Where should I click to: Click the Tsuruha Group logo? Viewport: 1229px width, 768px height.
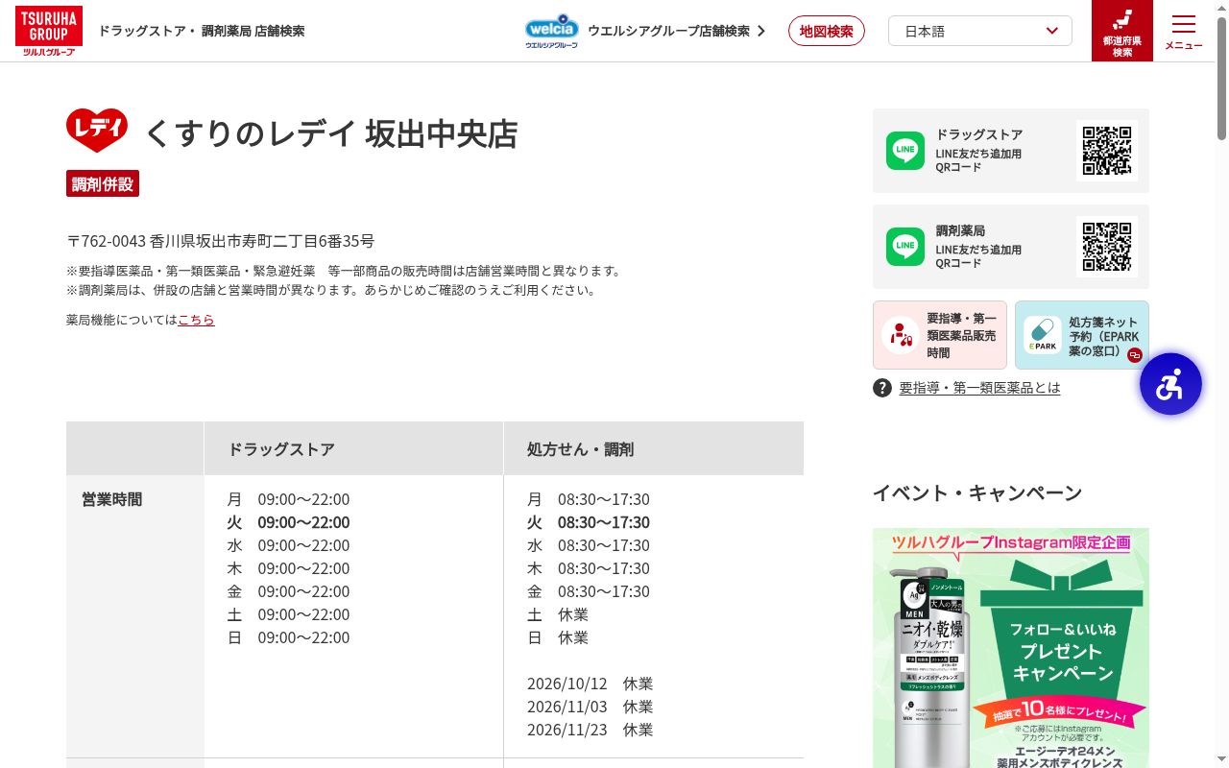[49, 31]
